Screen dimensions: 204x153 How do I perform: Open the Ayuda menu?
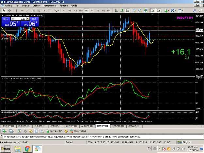coord(74,6)
